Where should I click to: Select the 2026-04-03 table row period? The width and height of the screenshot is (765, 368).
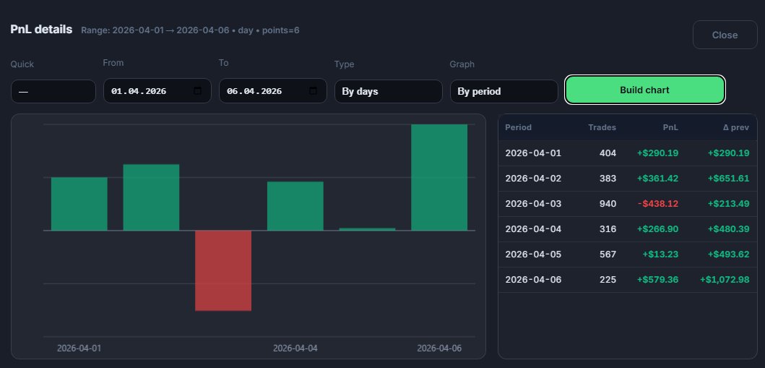pos(533,204)
